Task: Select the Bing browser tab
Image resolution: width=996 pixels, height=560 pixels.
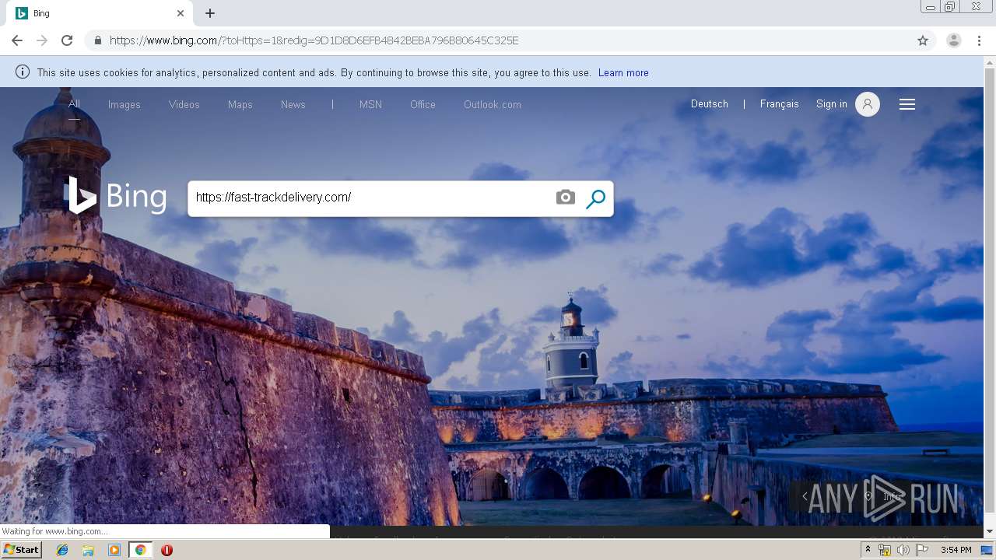Action: pyautogui.click(x=100, y=13)
